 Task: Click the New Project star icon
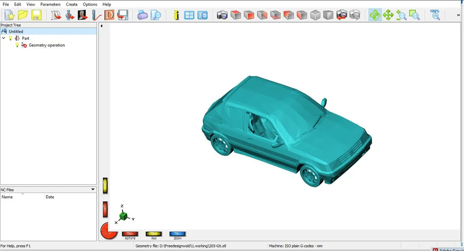(9, 15)
